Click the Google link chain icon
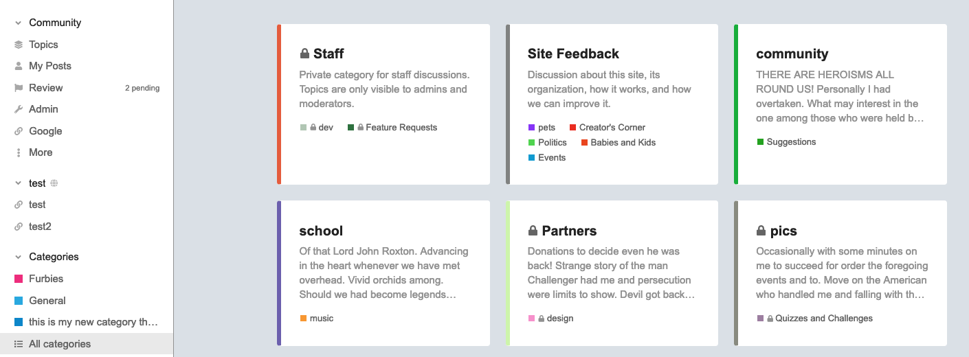The image size is (969, 357). coord(19,131)
